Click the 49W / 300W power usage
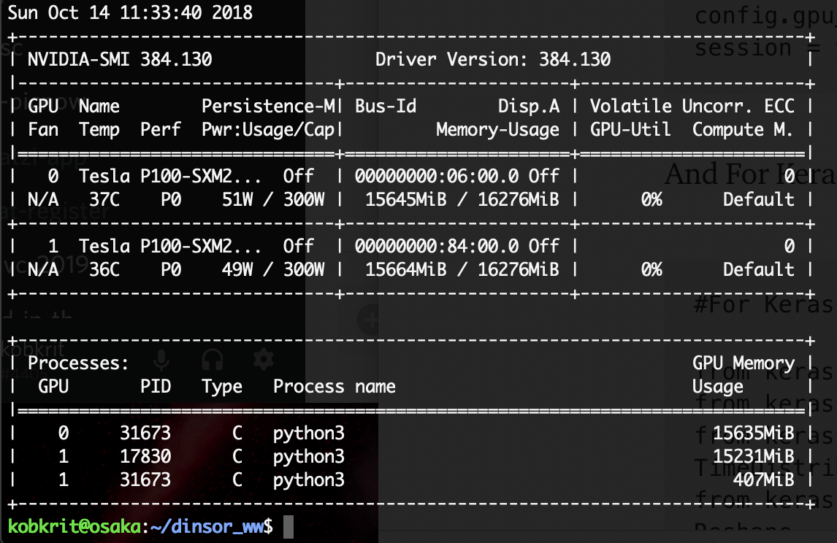Screen dimensions: 837x543 tap(273, 269)
